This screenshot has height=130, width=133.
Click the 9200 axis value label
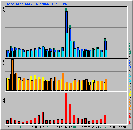coord(4,10)
